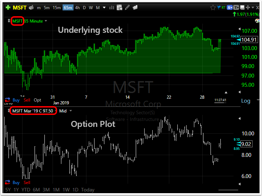Viewport: 262px width, 196px height.
Task: Click the save floppy disk icon
Action: pyautogui.click(x=242, y=7)
